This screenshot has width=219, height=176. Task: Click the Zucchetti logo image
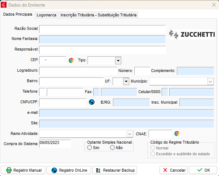pos(191,35)
